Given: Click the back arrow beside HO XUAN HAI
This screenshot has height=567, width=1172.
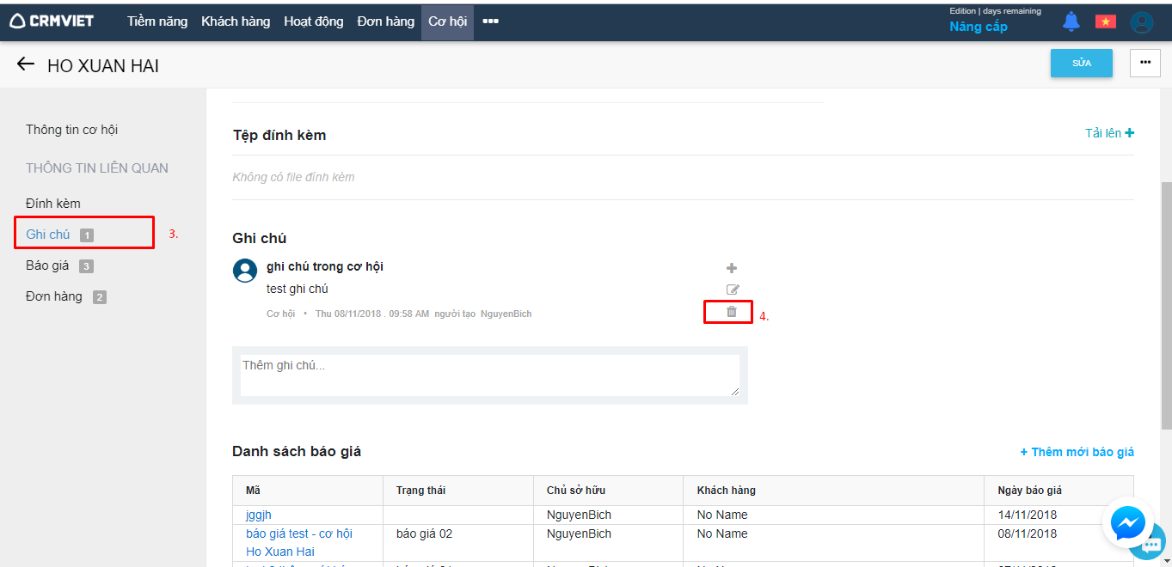Looking at the screenshot, I should 26,64.
